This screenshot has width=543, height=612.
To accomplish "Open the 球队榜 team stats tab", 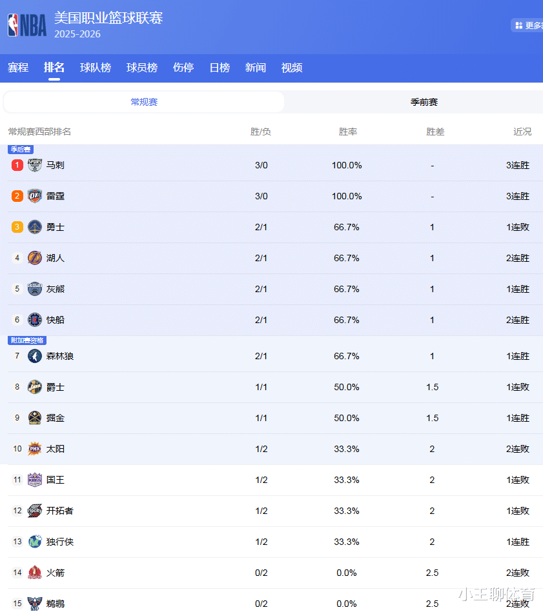I will pyautogui.click(x=96, y=68).
